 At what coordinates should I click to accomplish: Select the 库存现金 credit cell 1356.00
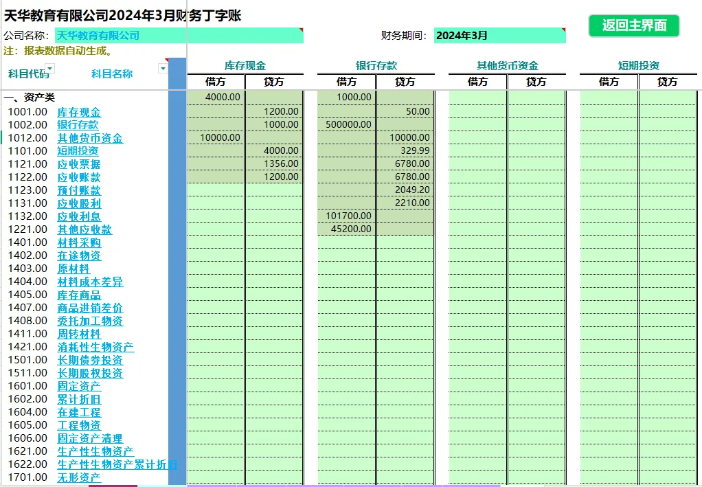[274, 163]
